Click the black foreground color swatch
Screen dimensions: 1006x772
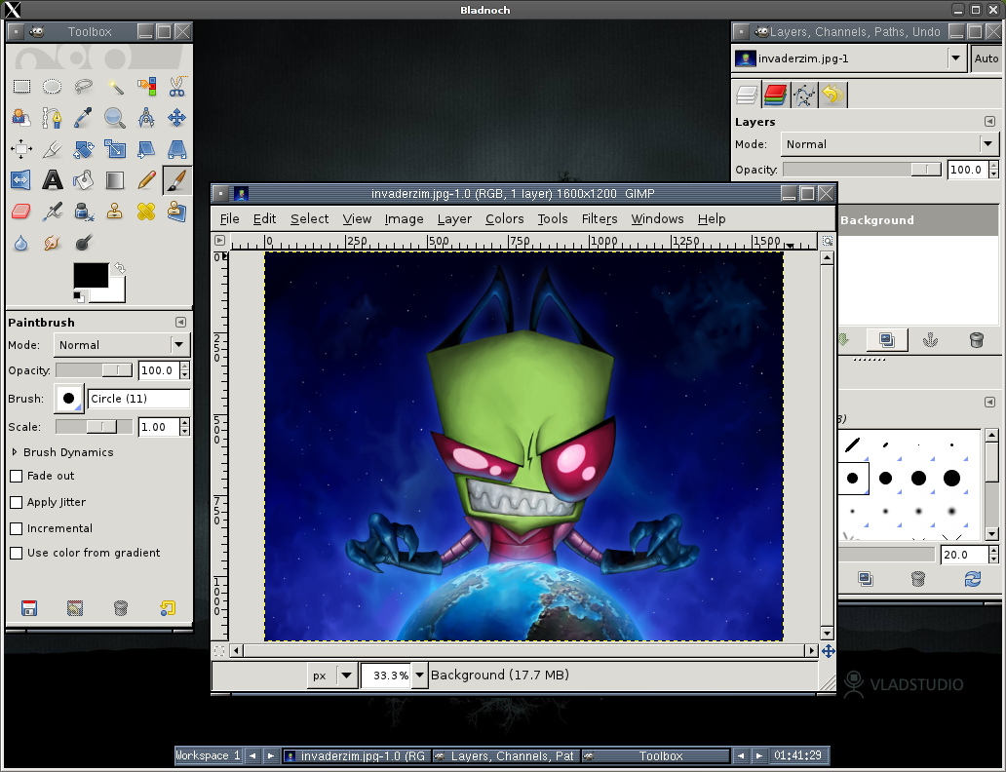(x=91, y=276)
